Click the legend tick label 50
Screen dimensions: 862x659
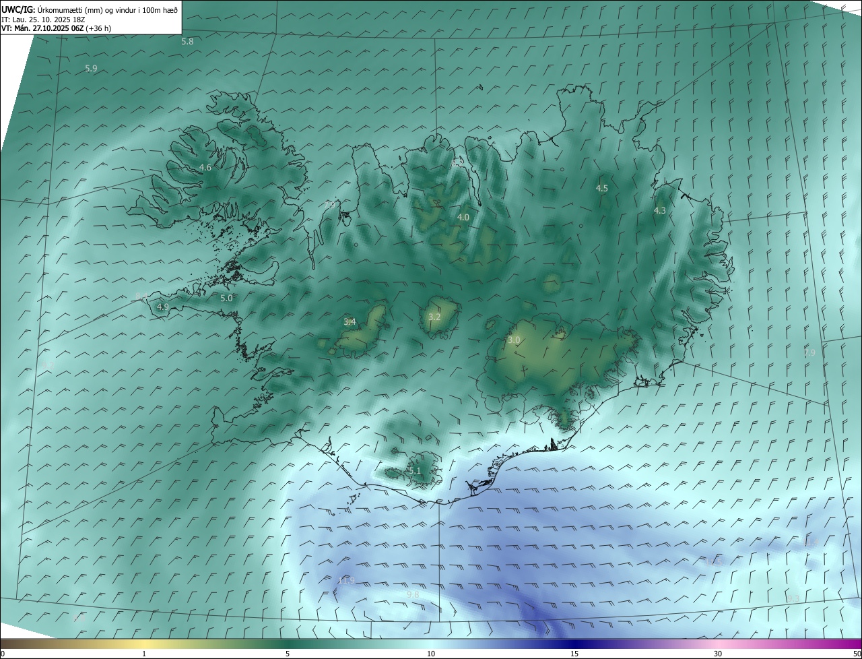click(857, 654)
